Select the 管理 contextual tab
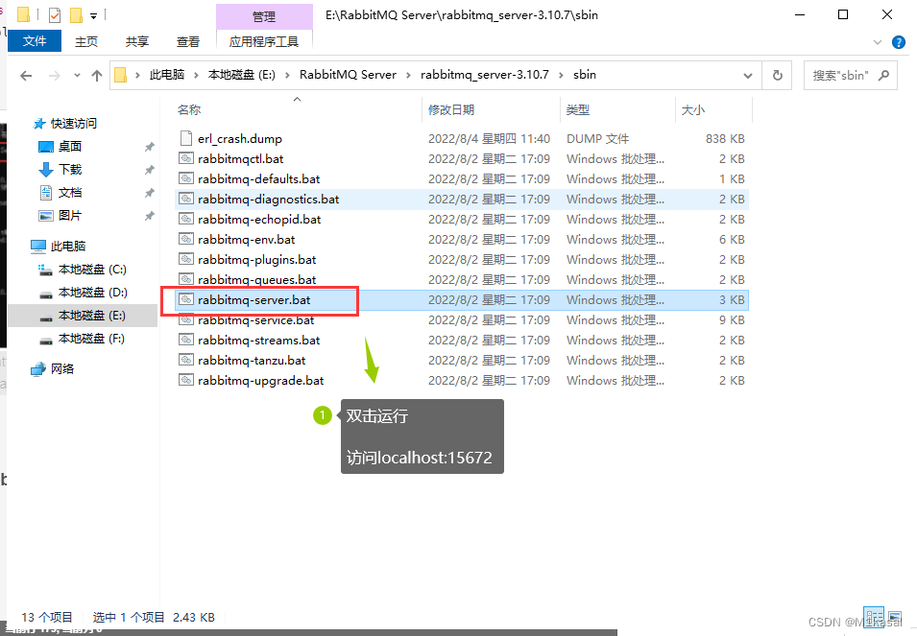This screenshot has height=636, width=917. [264, 16]
